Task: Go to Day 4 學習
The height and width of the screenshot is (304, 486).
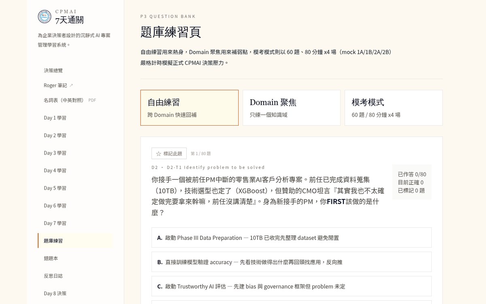Action: pos(75,170)
